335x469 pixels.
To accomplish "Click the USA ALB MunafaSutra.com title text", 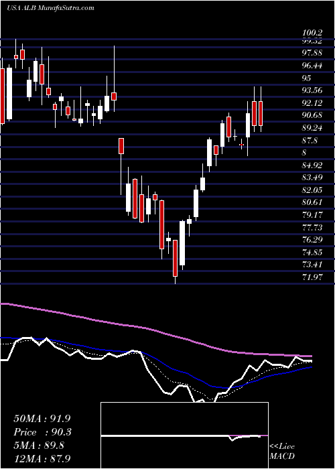I will pos(50,8).
